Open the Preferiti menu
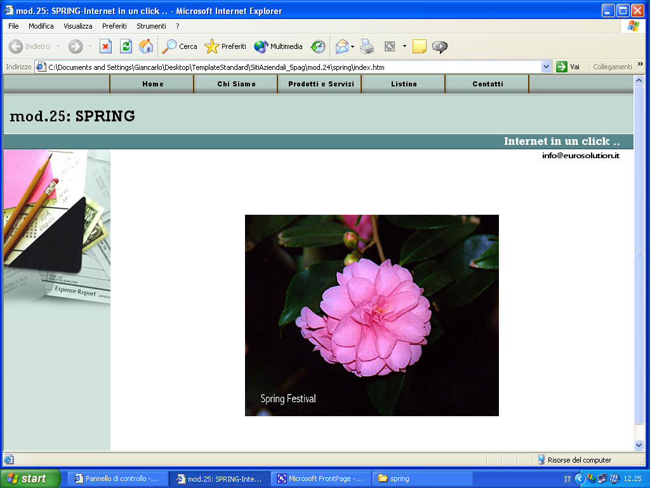Viewport: 650px width, 488px height. click(x=114, y=26)
